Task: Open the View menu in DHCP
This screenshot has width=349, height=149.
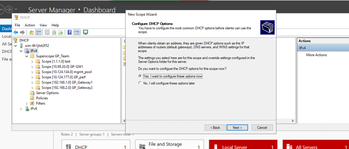Action: (x=43, y=25)
